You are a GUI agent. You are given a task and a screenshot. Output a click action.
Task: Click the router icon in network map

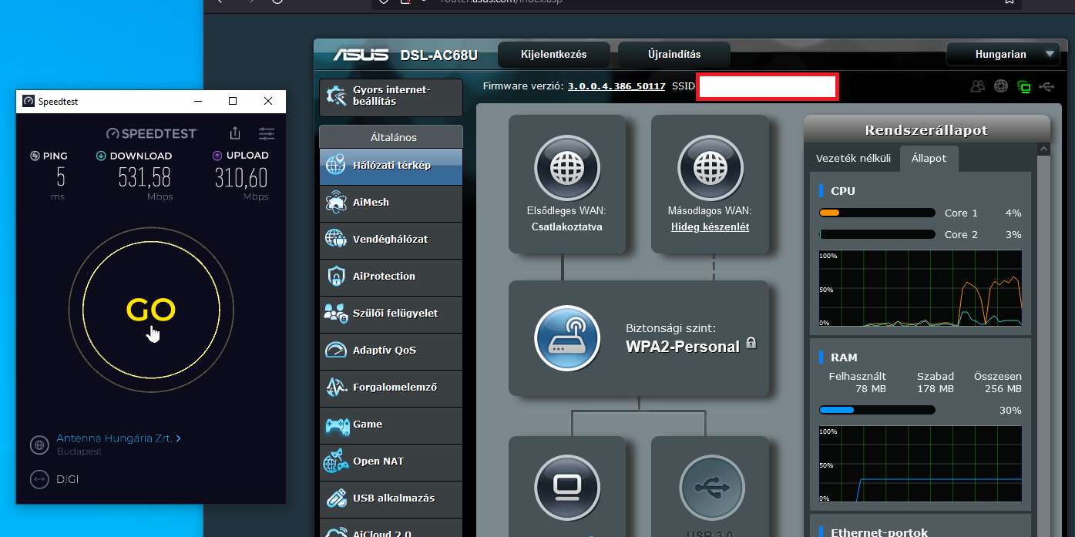(x=567, y=339)
